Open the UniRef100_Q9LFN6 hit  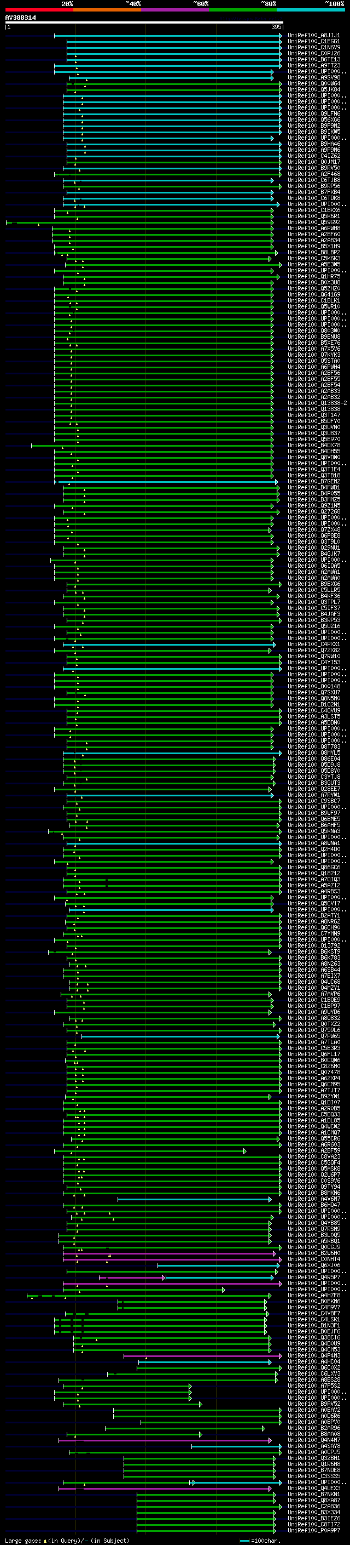pyautogui.click(x=313, y=113)
